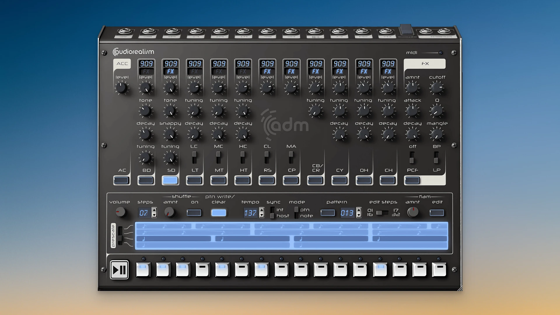Viewport: 560px width, 315px height.
Task: Click the 909 model display above BD
Action: tap(146, 64)
